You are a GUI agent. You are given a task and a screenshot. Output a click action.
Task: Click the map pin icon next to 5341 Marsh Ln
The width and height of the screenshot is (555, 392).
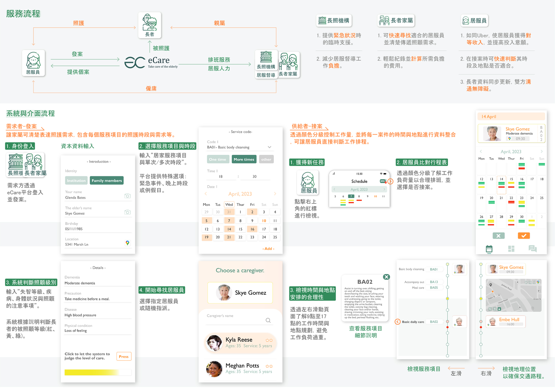click(x=127, y=243)
